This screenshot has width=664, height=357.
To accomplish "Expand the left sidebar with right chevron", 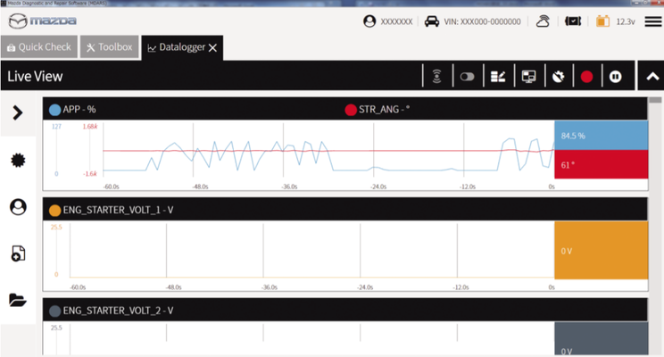I will 18,112.
